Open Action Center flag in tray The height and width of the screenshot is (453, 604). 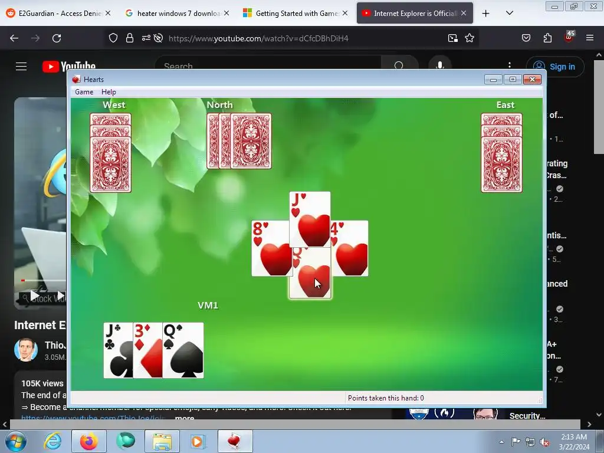(x=516, y=441)
